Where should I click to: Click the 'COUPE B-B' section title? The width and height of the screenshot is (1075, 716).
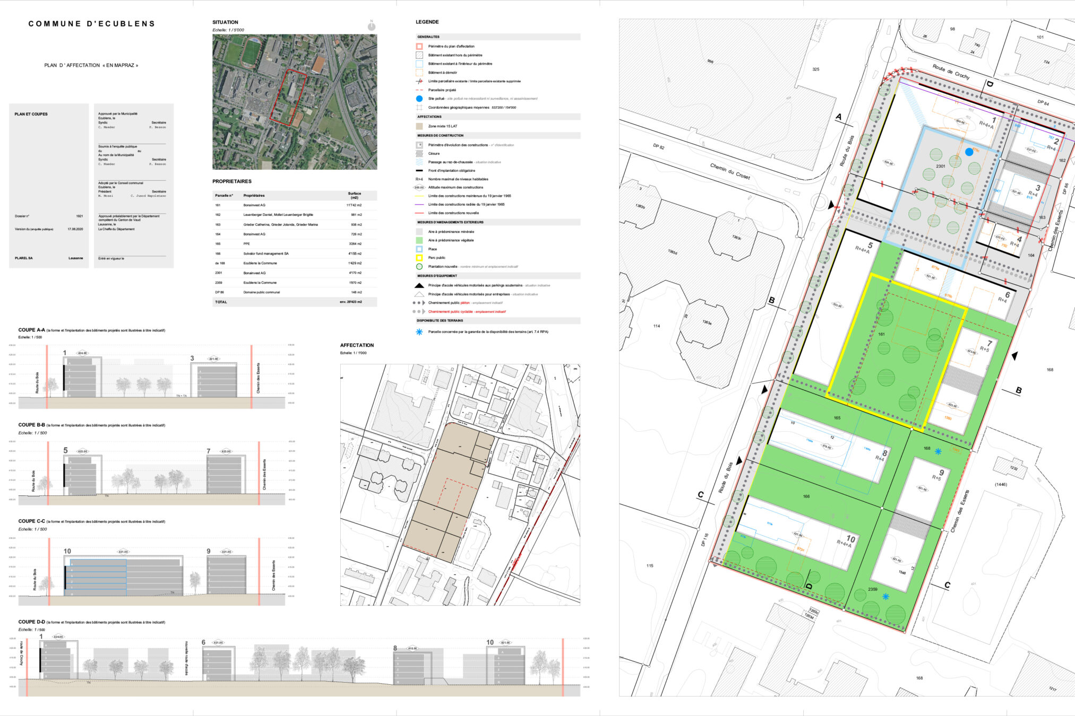(32, 425)
